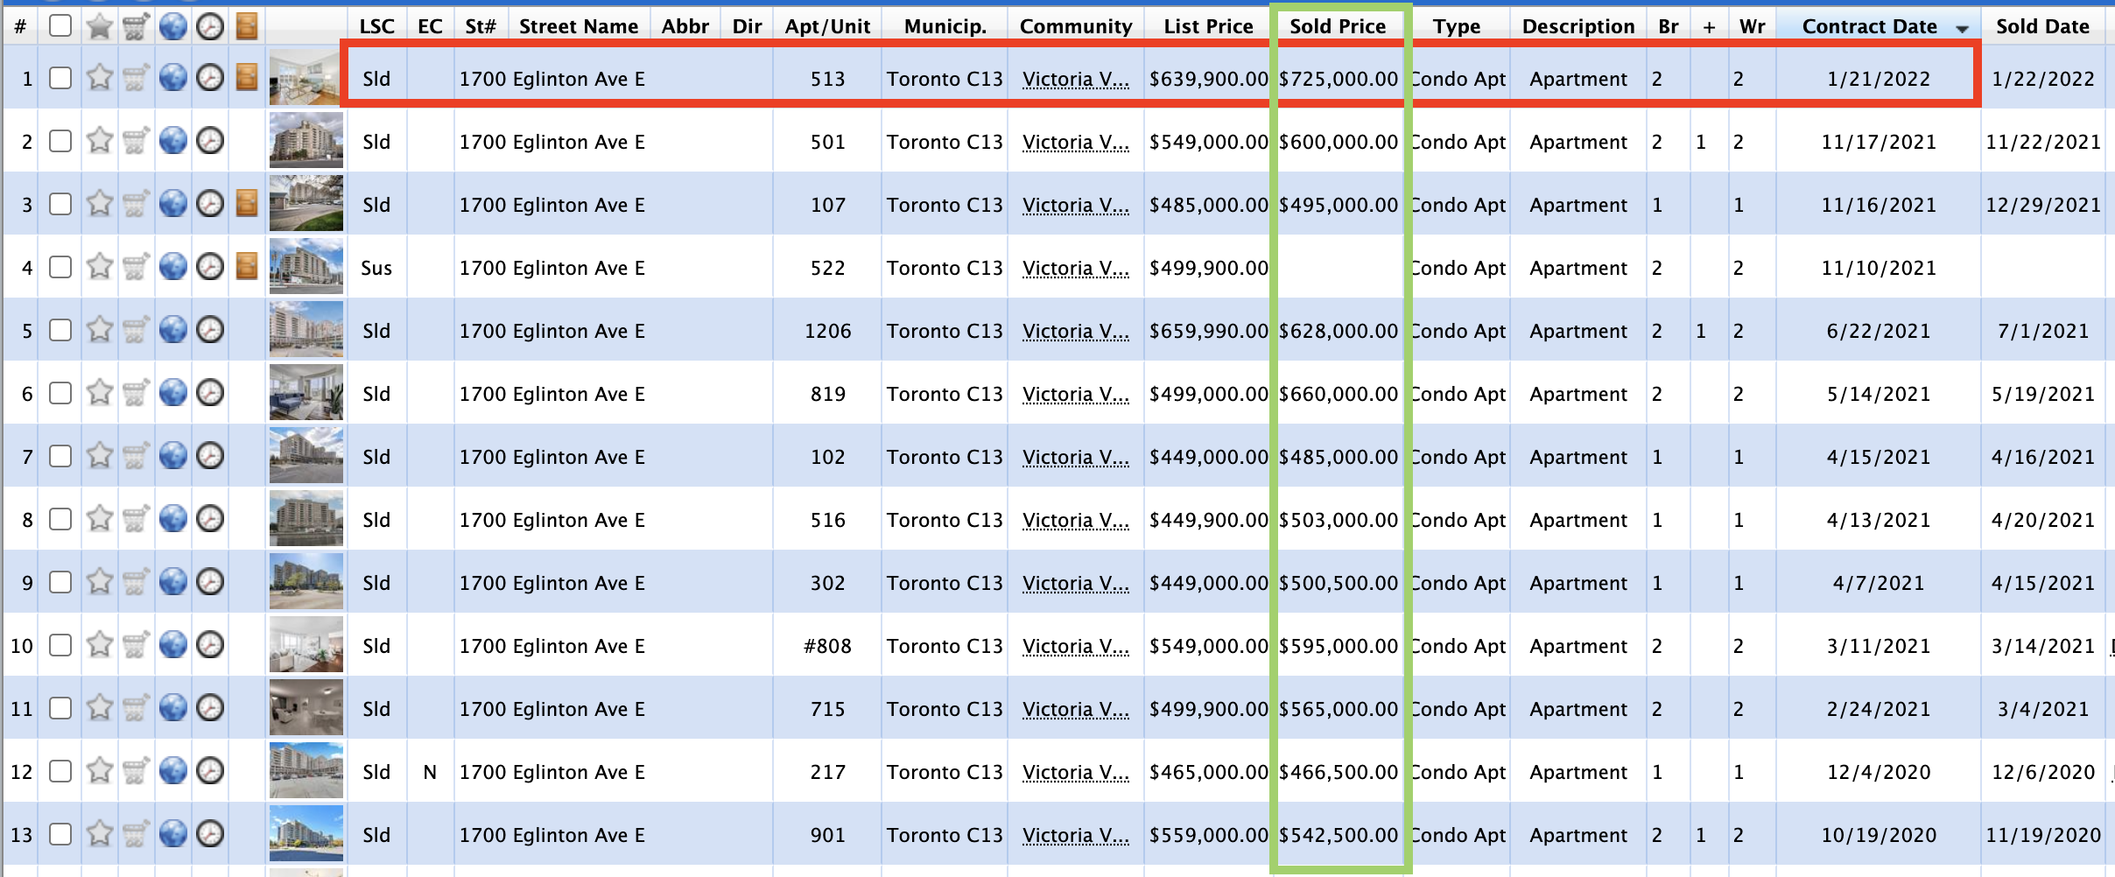Click the Contract Date sort arrow
This screenshot has width=2115, height=877.
[x=1962, y=28]
